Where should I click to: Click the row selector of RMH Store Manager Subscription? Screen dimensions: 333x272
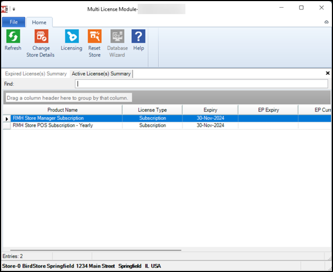pos(7,119)
